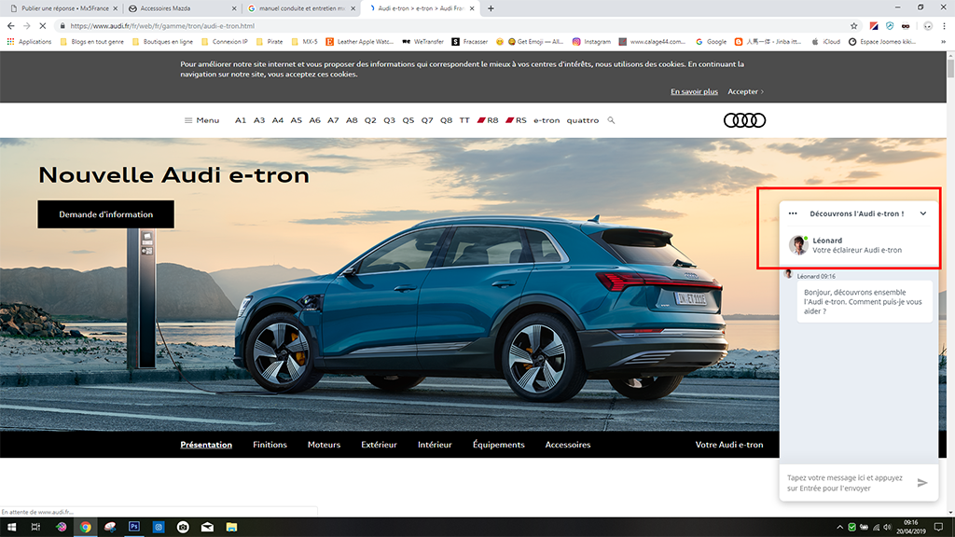
Task: Close the Accessoires Mazda tab
Action: tap(234, 8)
